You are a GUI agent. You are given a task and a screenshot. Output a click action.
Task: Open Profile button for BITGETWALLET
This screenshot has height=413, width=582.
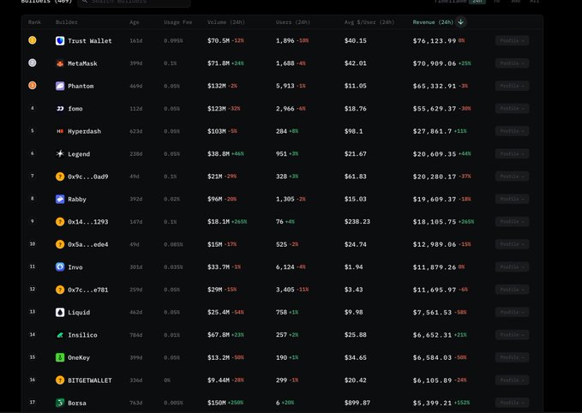(512, 380)
